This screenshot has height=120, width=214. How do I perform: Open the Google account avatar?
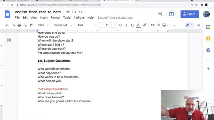(206, 14)
